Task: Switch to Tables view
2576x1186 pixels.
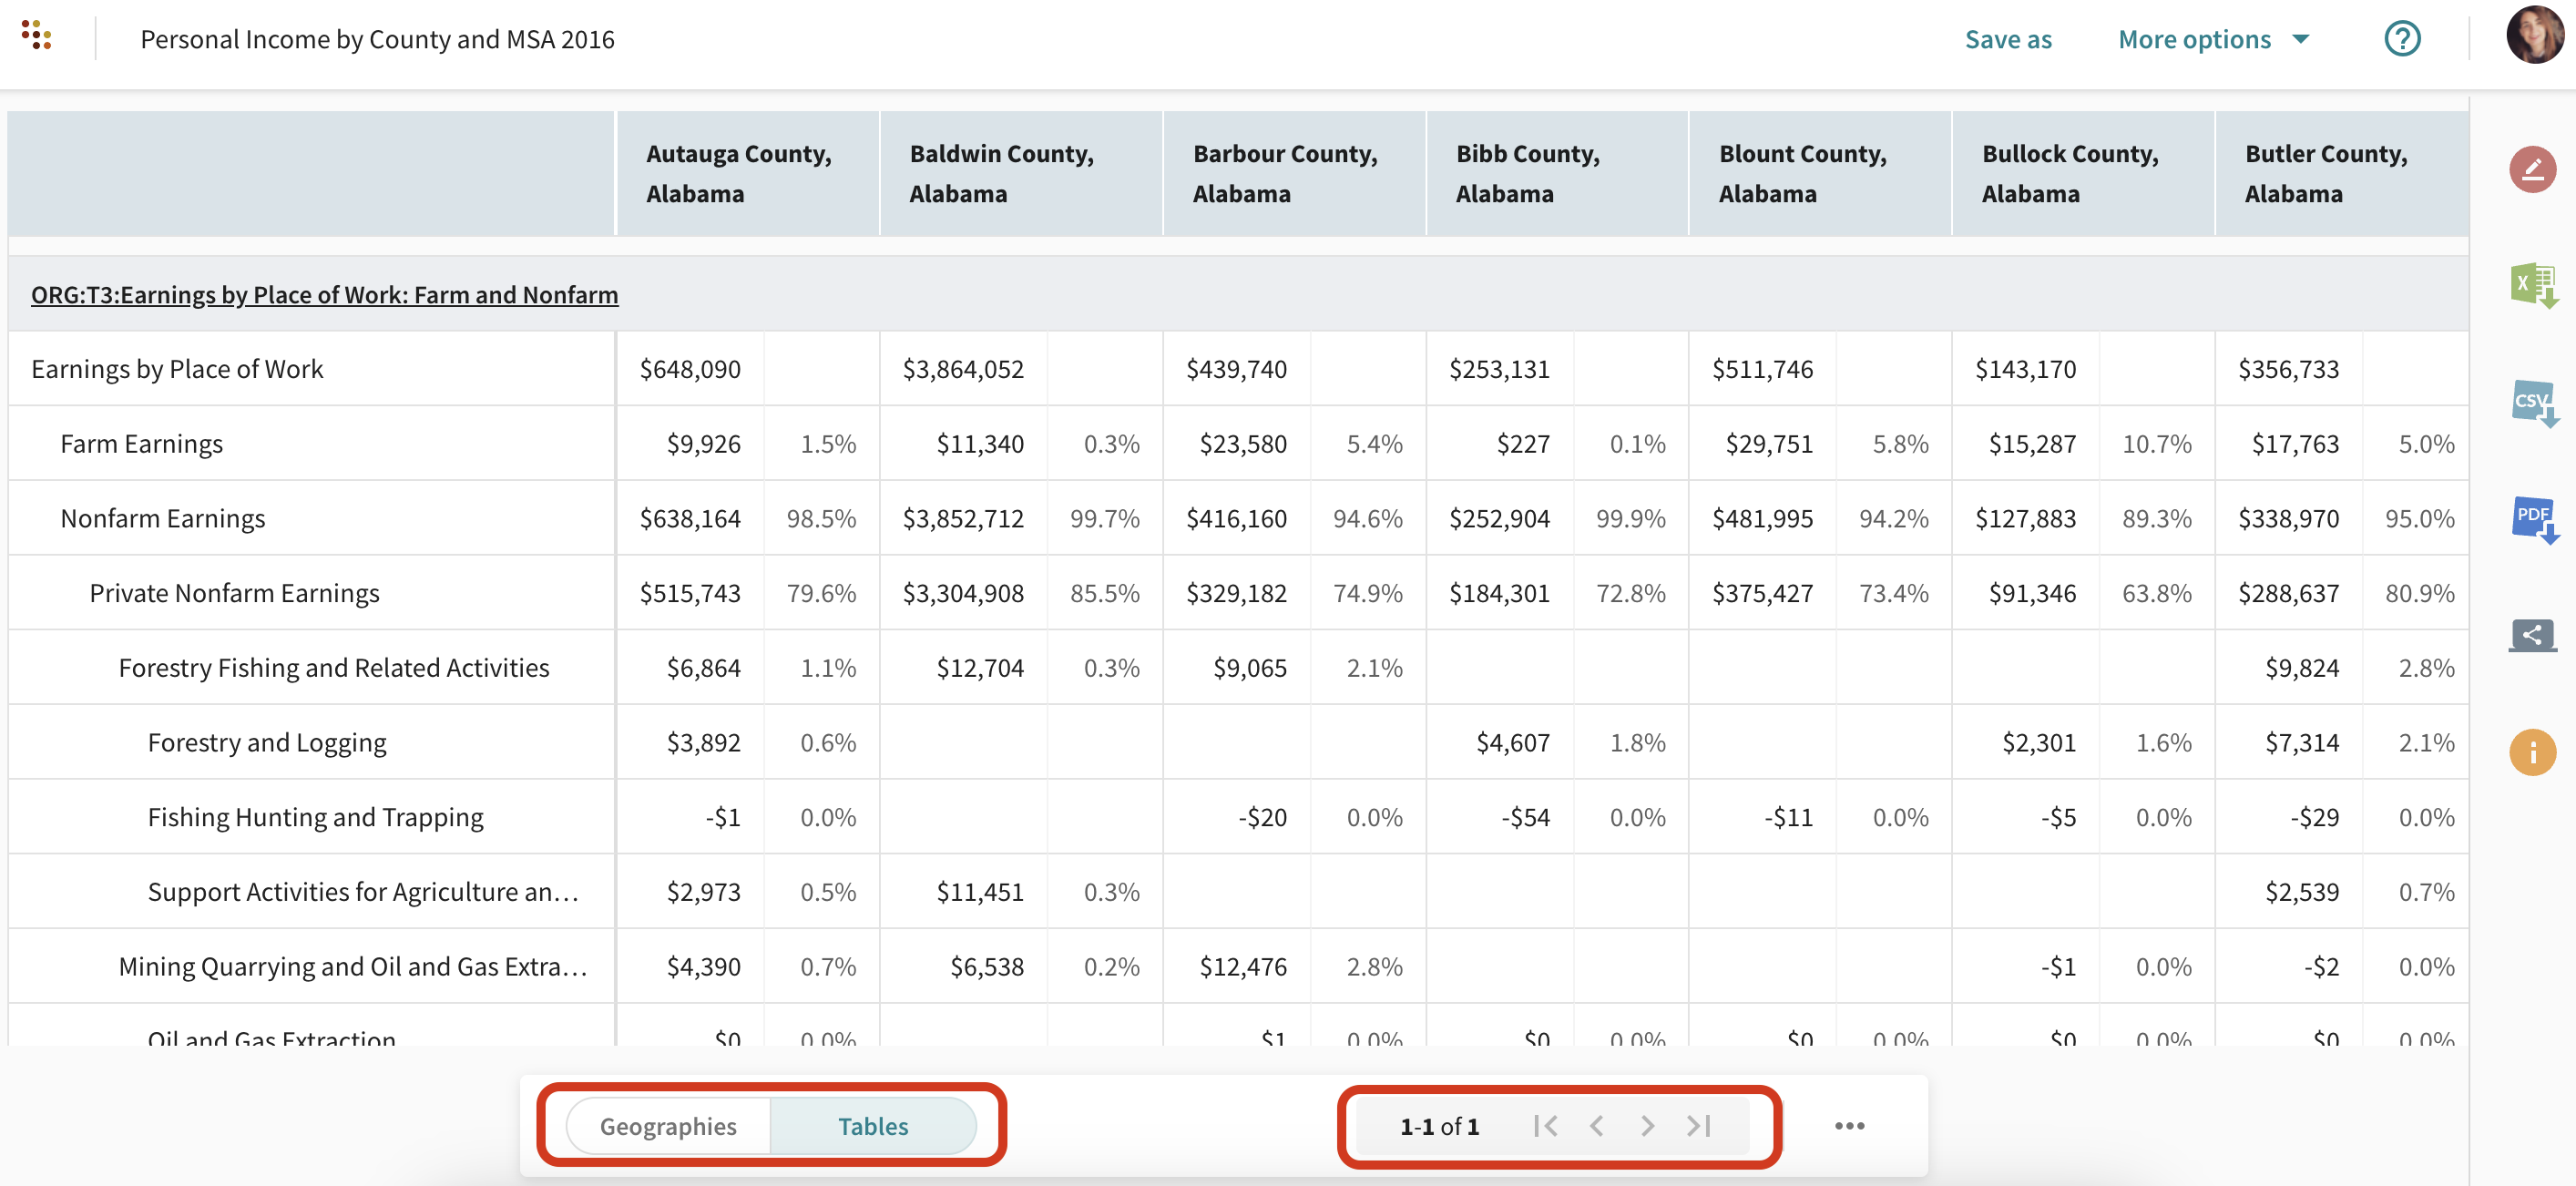Action: click(x=872, y=1126)
